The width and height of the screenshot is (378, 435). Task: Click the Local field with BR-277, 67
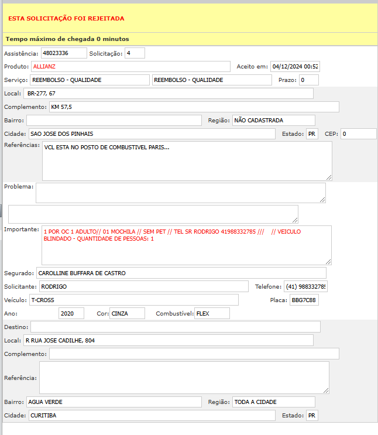169,94
